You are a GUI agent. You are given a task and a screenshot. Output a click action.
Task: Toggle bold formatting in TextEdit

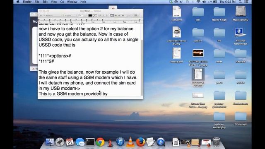[100, 15]
